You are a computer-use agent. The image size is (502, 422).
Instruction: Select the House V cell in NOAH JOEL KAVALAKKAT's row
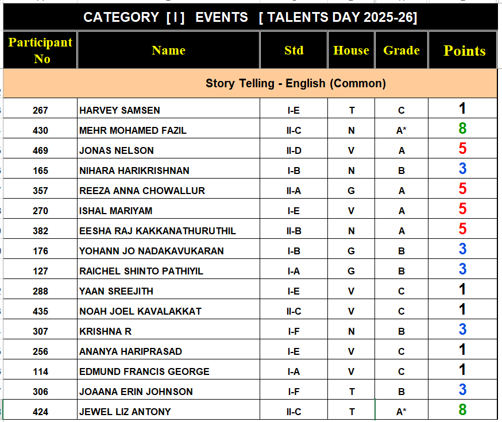click(x=351, y=309)
